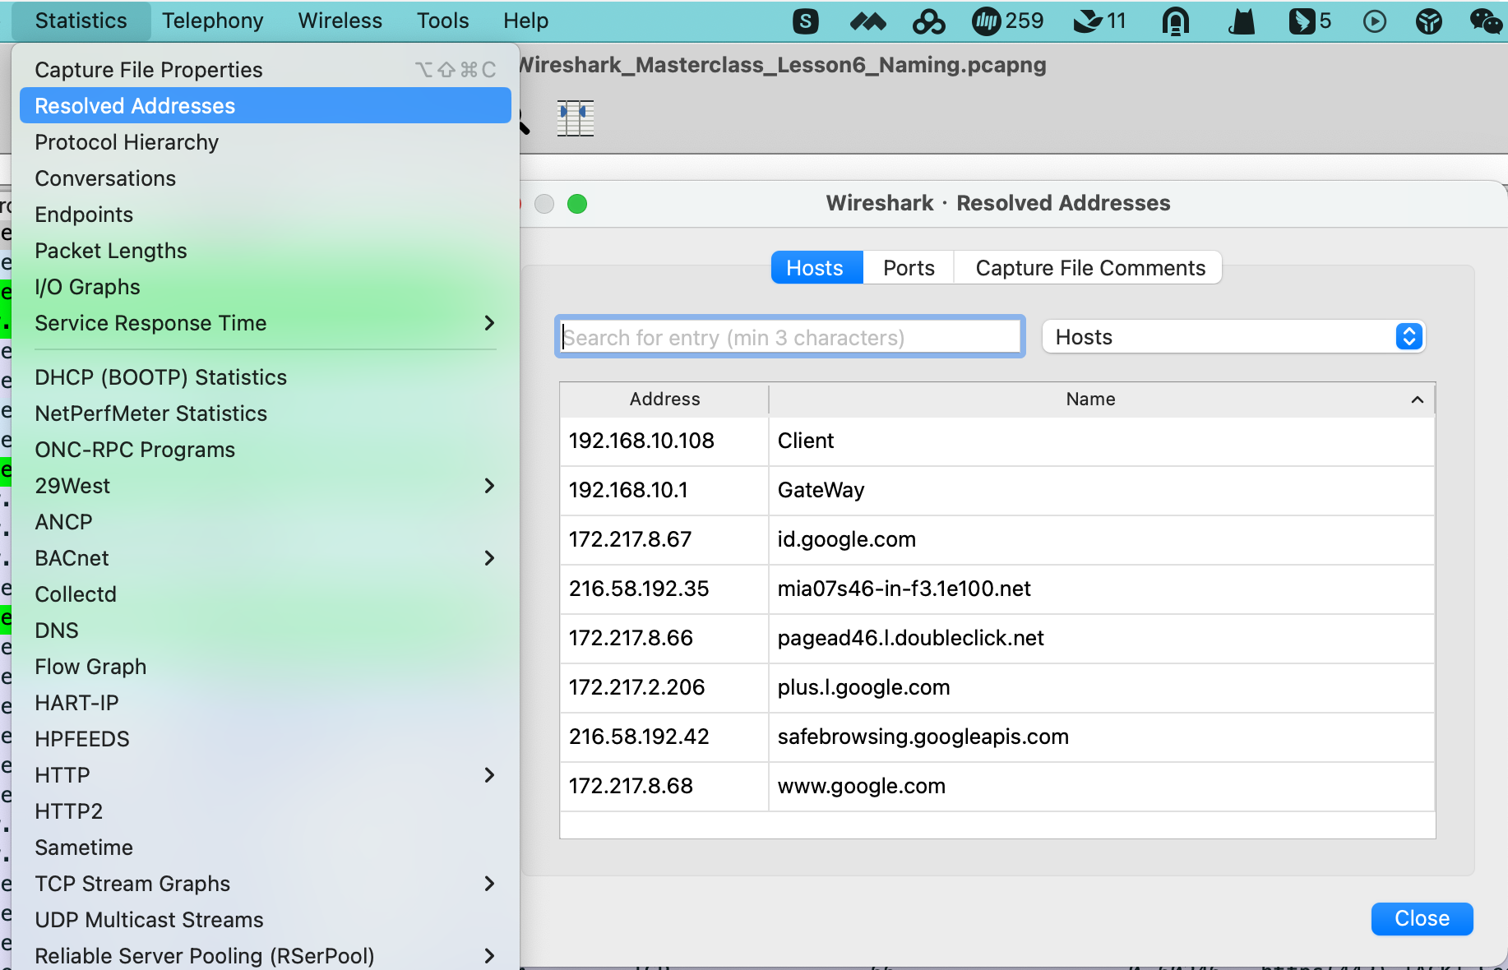Open the Hosts dropdown selector
The image size is (1508, 970).
click(1232, 336)
